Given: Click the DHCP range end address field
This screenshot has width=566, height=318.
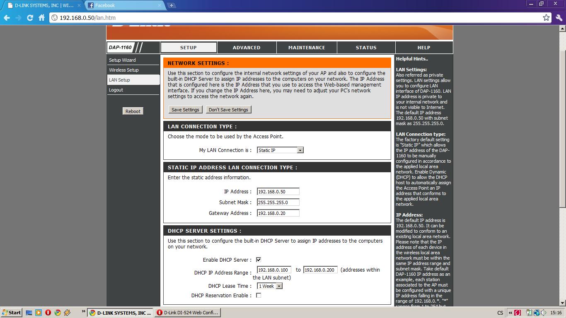Looking at the screenshot, I should coord(321,270).
